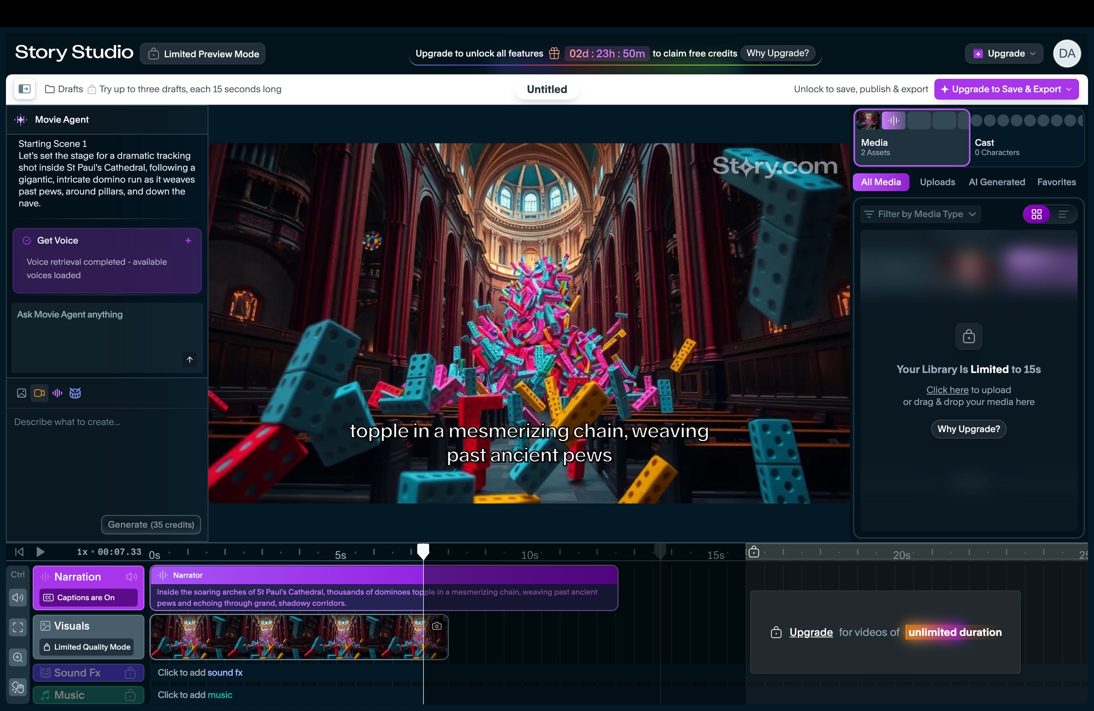Click the lock marker at timeline 15s limit
This screenshot has height=711, width=1094.
[754, 551]
